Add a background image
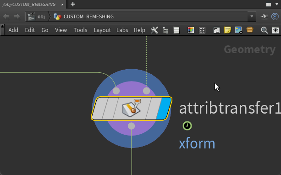 [239, 30]
